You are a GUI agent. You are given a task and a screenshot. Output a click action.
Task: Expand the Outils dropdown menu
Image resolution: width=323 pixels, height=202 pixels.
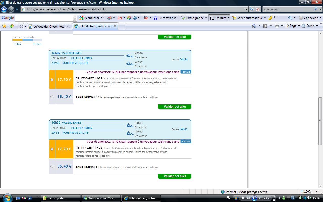[x=310, y=26]
